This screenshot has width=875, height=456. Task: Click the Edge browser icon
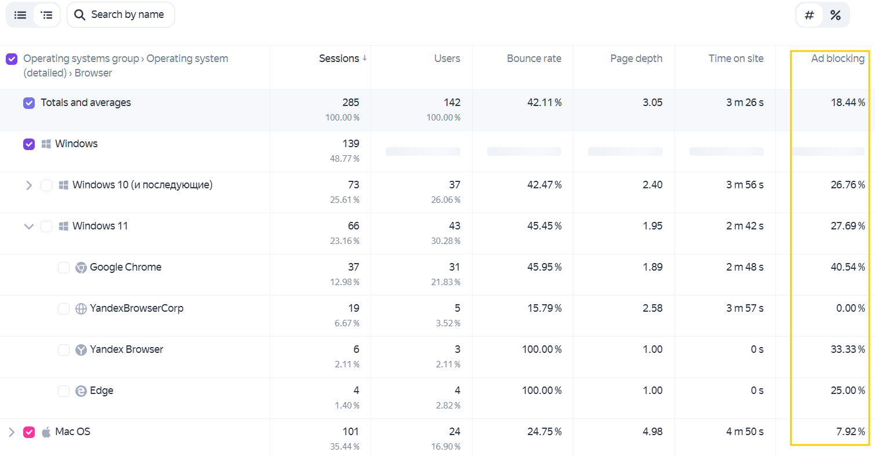pyautogui.click(x=81, y=391)
